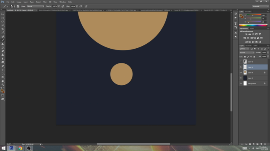Toggle visibility of Layer 4

(241, 67)
